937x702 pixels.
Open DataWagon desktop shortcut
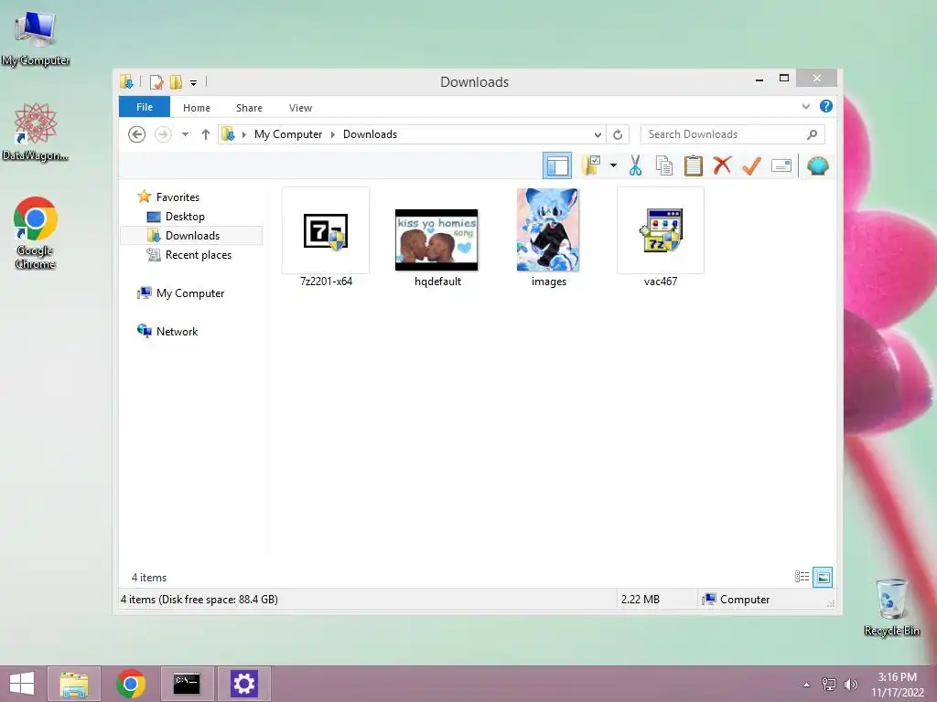click(x=36, y=133)
